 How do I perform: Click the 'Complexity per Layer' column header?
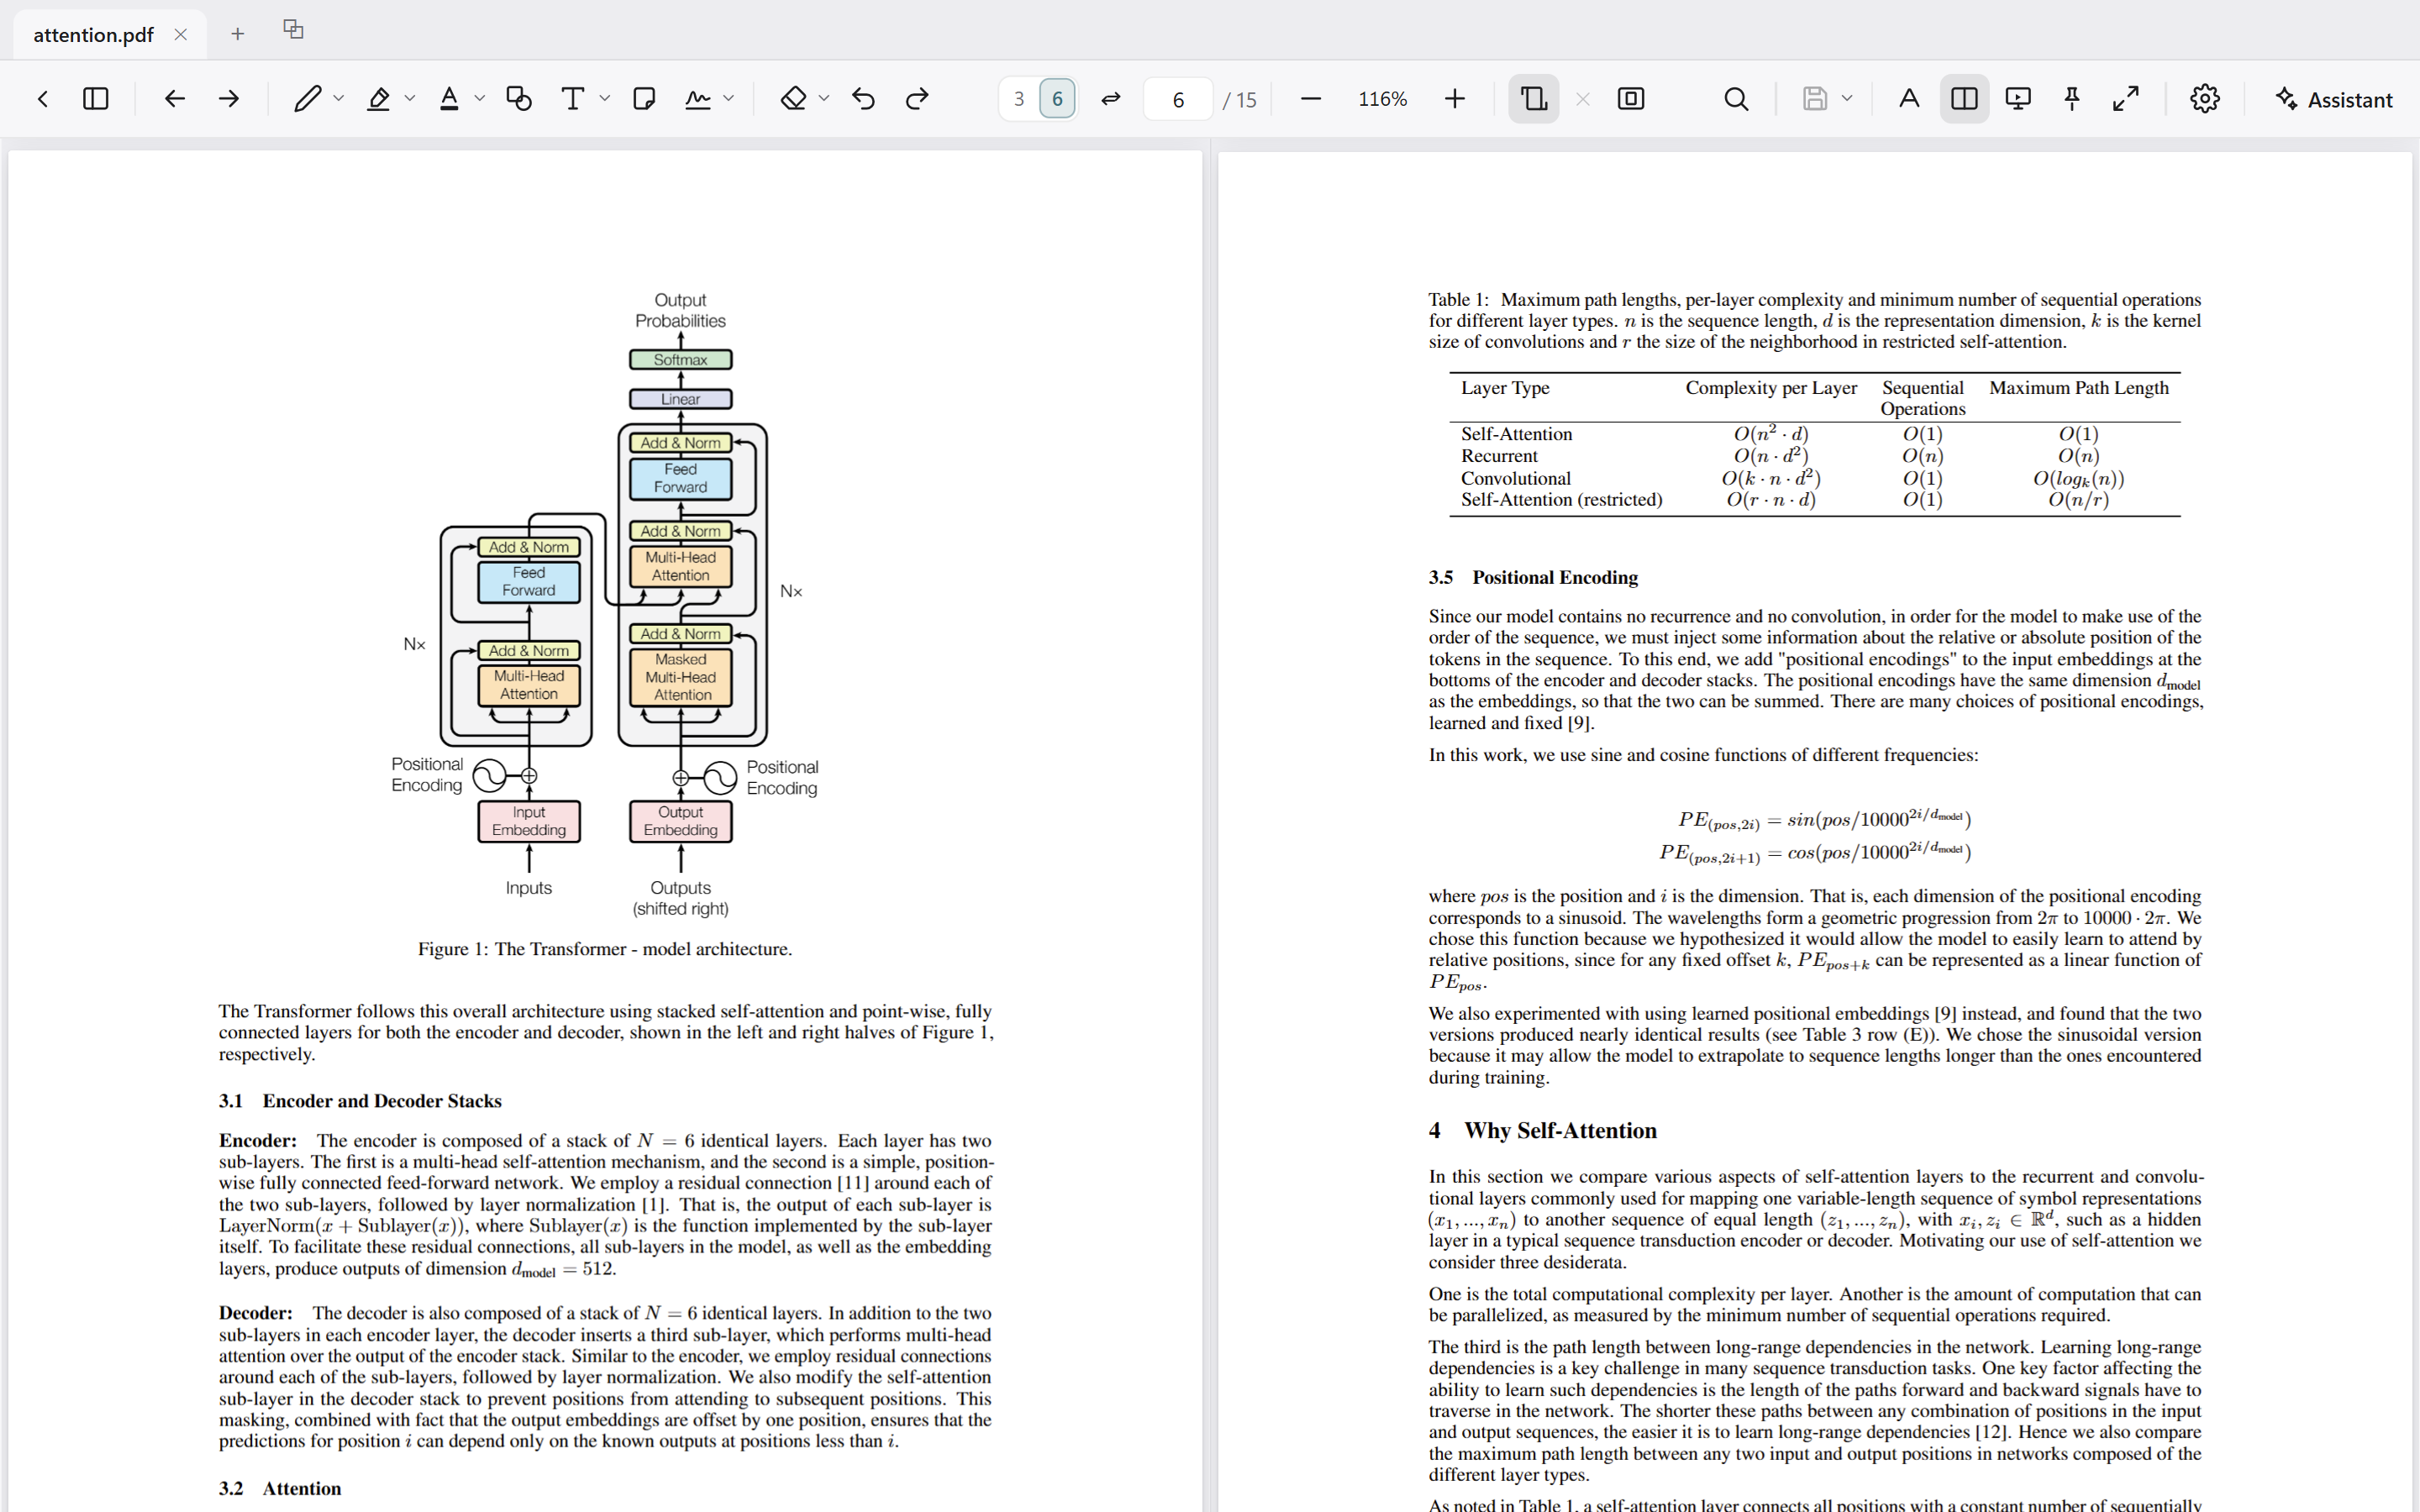(x=1771, y=388)
